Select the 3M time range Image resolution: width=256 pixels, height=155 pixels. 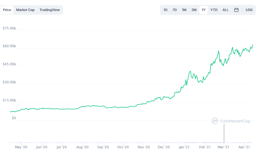[194, 10]
